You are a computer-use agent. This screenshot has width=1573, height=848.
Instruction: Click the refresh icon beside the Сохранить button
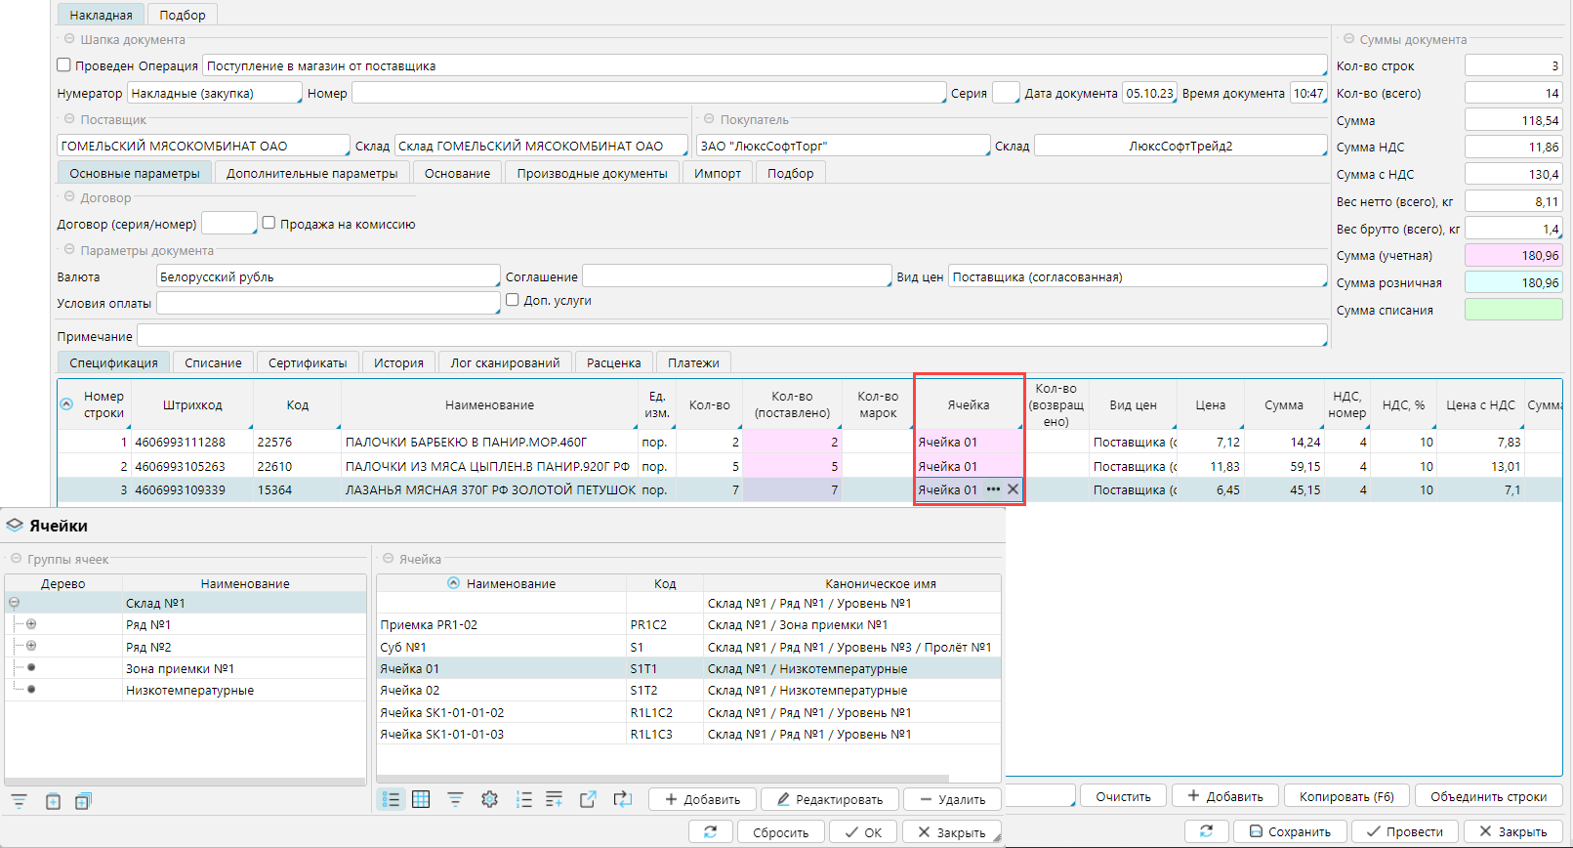pos(1206,831)
